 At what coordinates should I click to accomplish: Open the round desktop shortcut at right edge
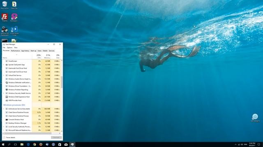point(255,118)
